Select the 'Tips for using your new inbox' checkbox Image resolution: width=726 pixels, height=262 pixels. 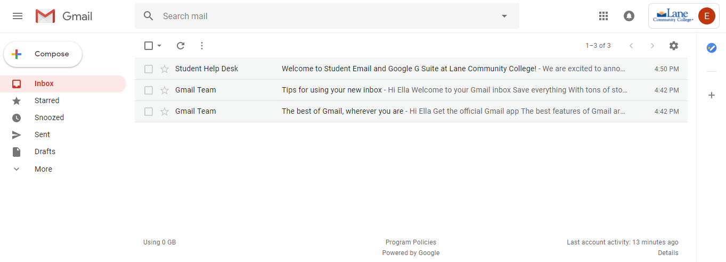pyautogui.click(x=149, y=90)
